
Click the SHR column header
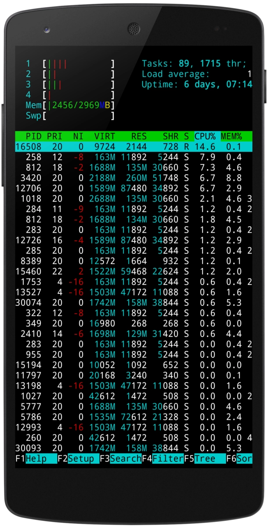(x=170, y=136)
